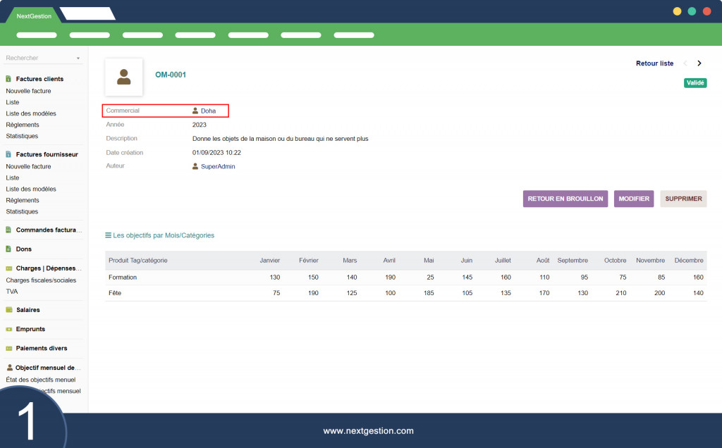
Task: Click the Emprunts sidebar icon
Action: [x=8, y=329]
